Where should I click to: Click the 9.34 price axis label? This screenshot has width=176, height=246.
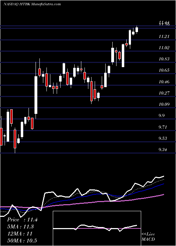pyautogui.click(x=163, y=149)
